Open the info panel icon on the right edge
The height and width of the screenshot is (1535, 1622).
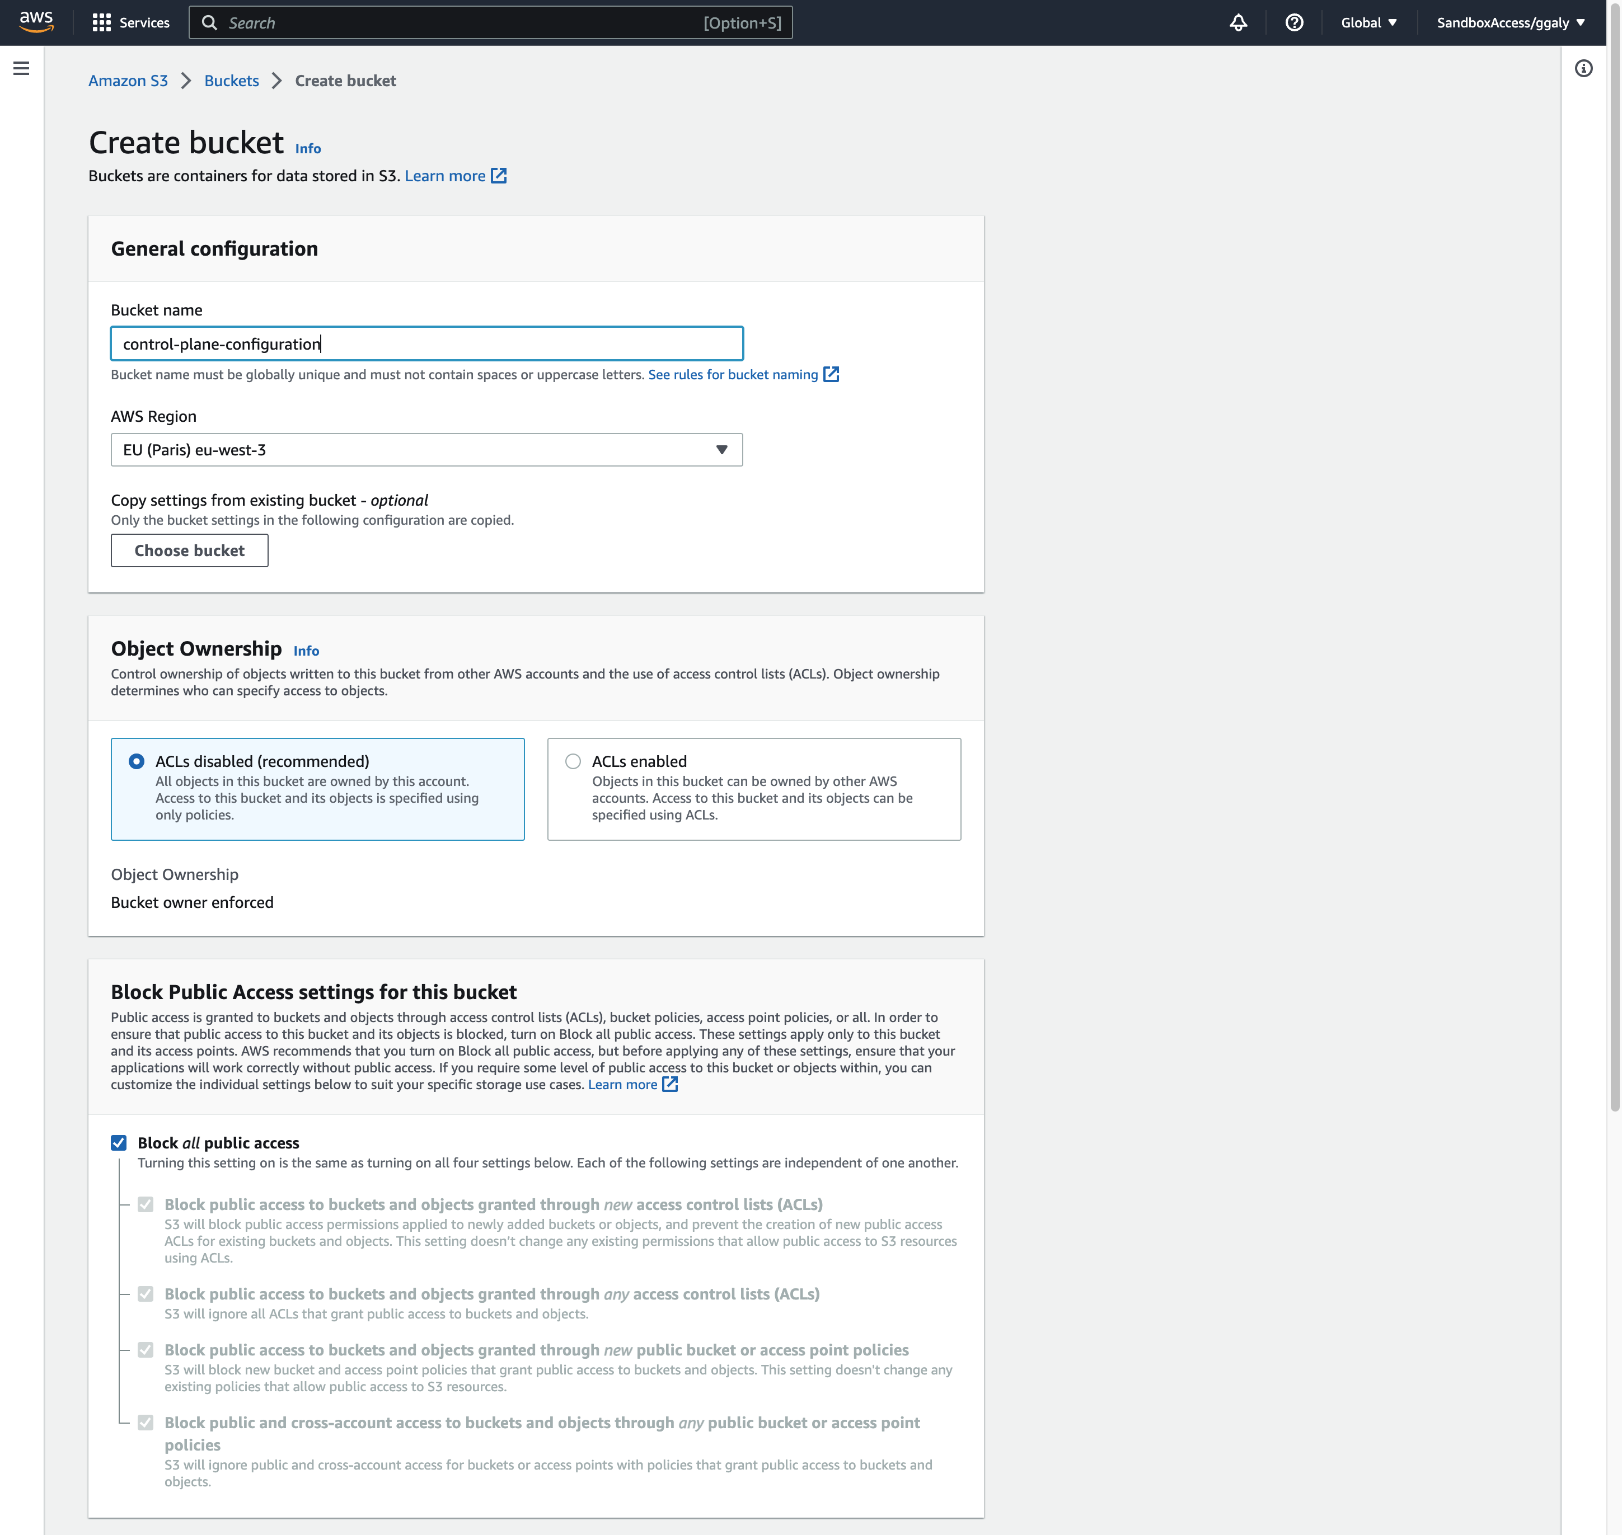coord(1583,69)
